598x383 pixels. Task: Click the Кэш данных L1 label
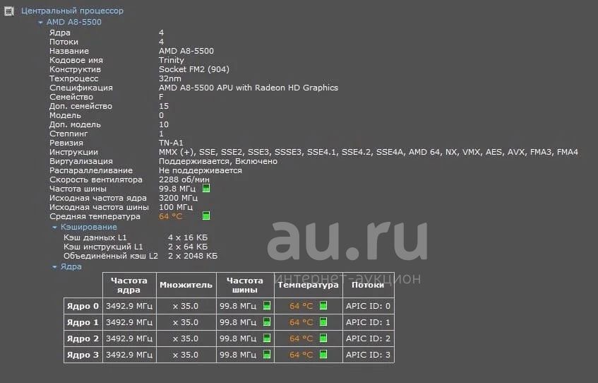[95, 237]
